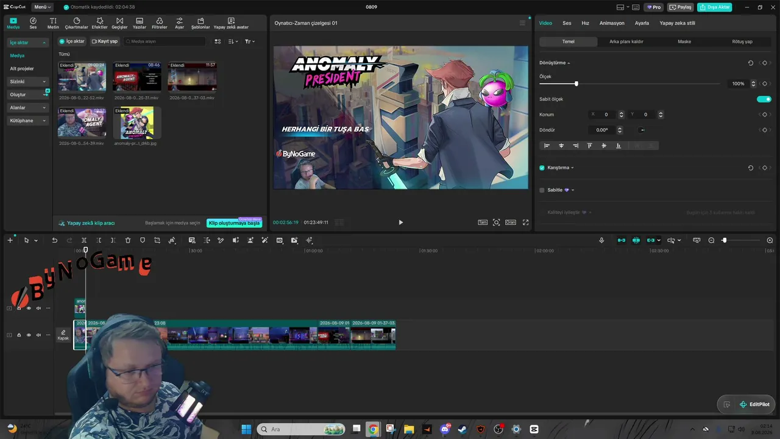This screenshot has width=780, height=439.
Task: Uncheck the Karıştırma blend checkbox
Action: coord(542,168)
